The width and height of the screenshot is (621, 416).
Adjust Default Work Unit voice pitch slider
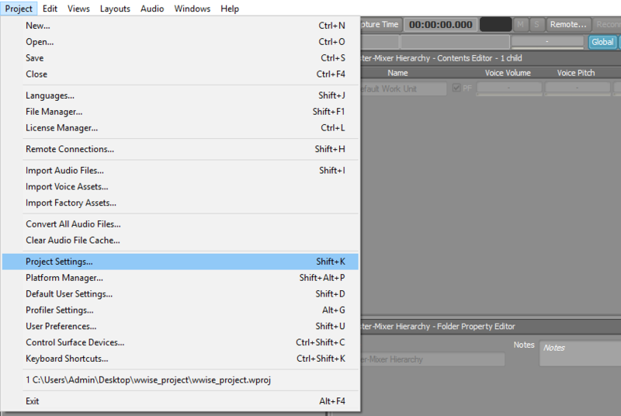click(x=577, y=88)
